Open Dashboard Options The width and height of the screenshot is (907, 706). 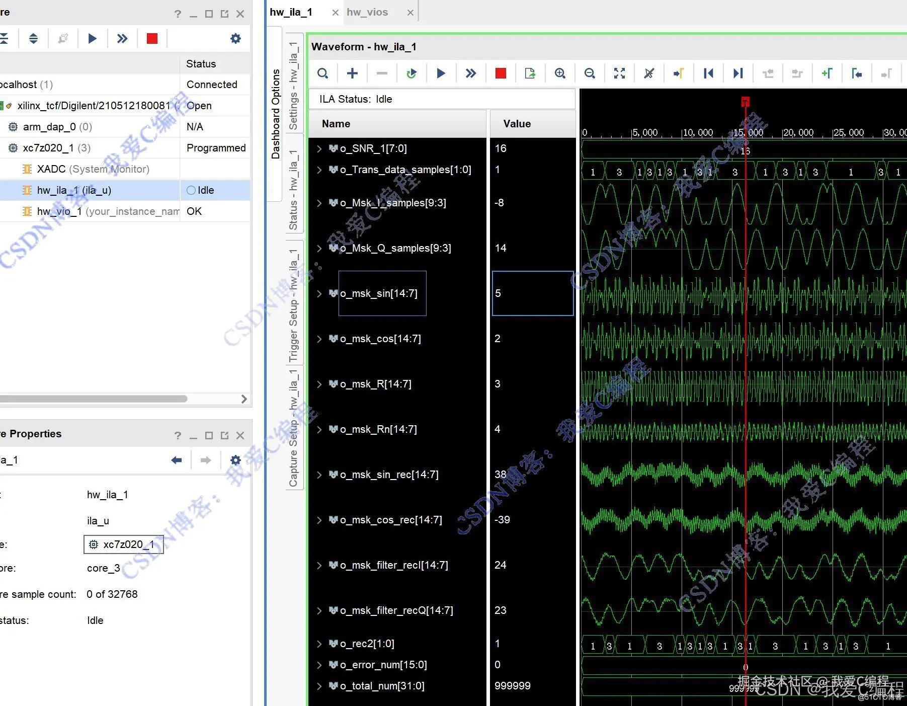pos(276,114)
